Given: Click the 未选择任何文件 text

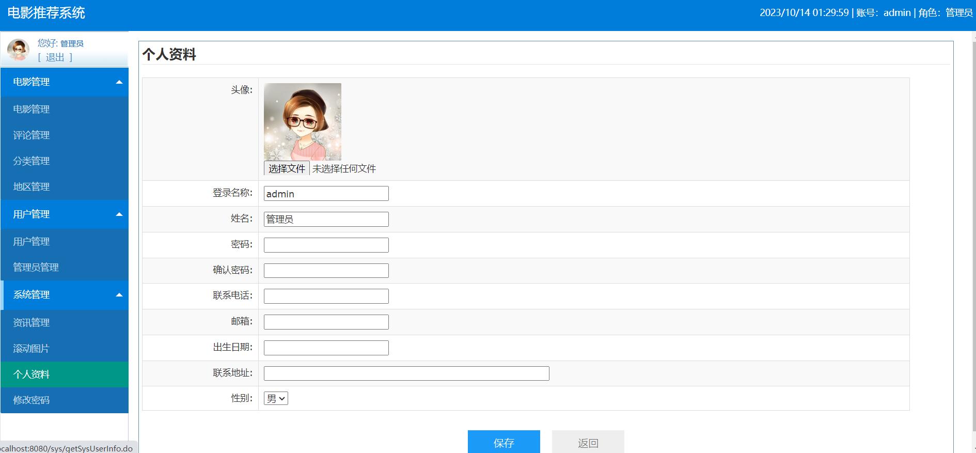Looking at the screenshot, I should [344, 168].
